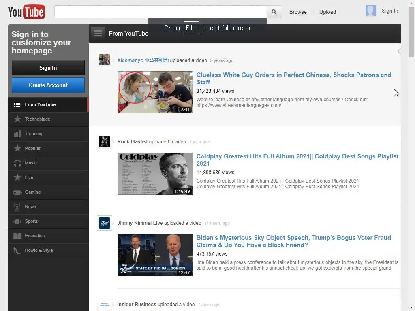Click the user avatar icon near Sign In
415x311 pixels.
click(371, 11)
